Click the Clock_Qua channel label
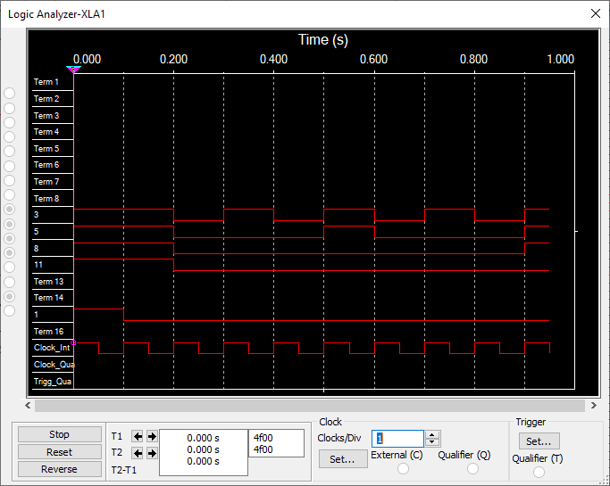Viewport: 610px width, 486px height. click(x=54, y=365)
